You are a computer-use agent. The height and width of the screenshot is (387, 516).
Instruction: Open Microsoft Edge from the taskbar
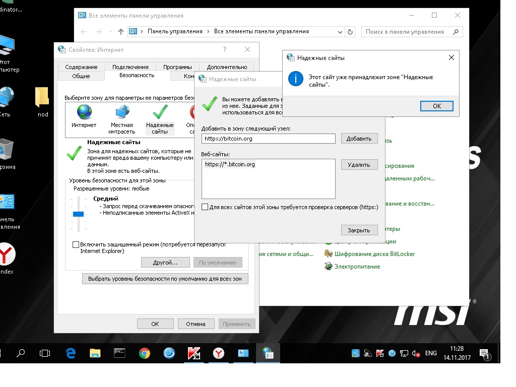[x=71, y=353]
